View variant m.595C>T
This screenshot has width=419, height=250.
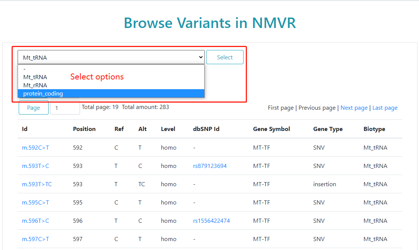click(x=36, y=203)
